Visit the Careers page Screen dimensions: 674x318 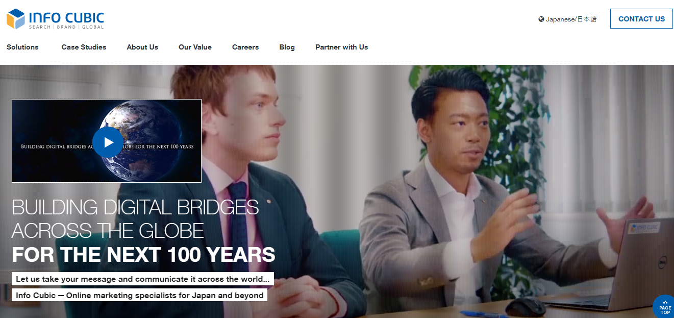pos(245,47)
